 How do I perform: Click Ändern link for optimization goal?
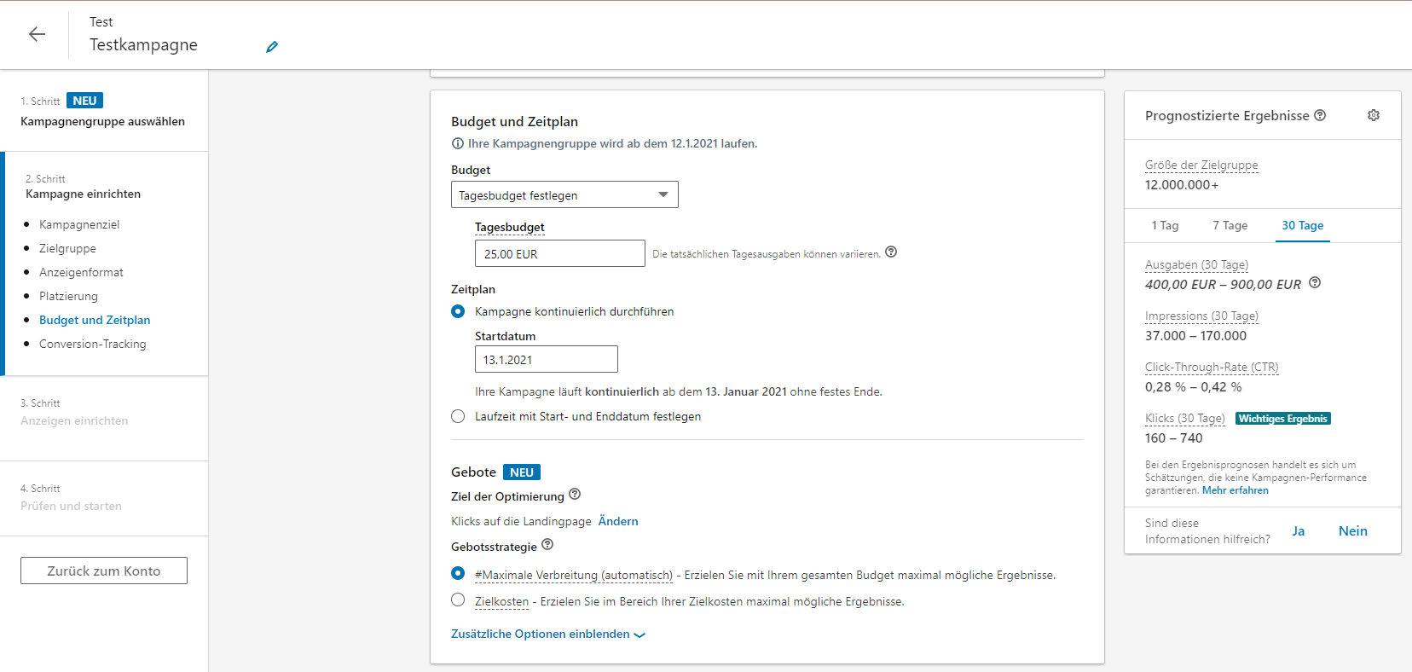(618, 521)
